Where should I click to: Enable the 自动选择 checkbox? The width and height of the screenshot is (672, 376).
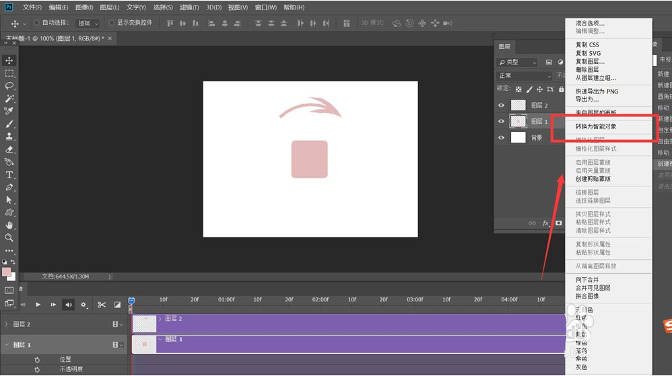pos(37,23)
